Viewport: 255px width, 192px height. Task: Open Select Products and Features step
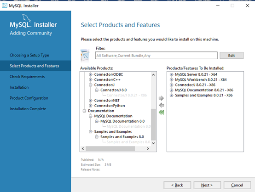pyautogui.click(x=35, y=66)
